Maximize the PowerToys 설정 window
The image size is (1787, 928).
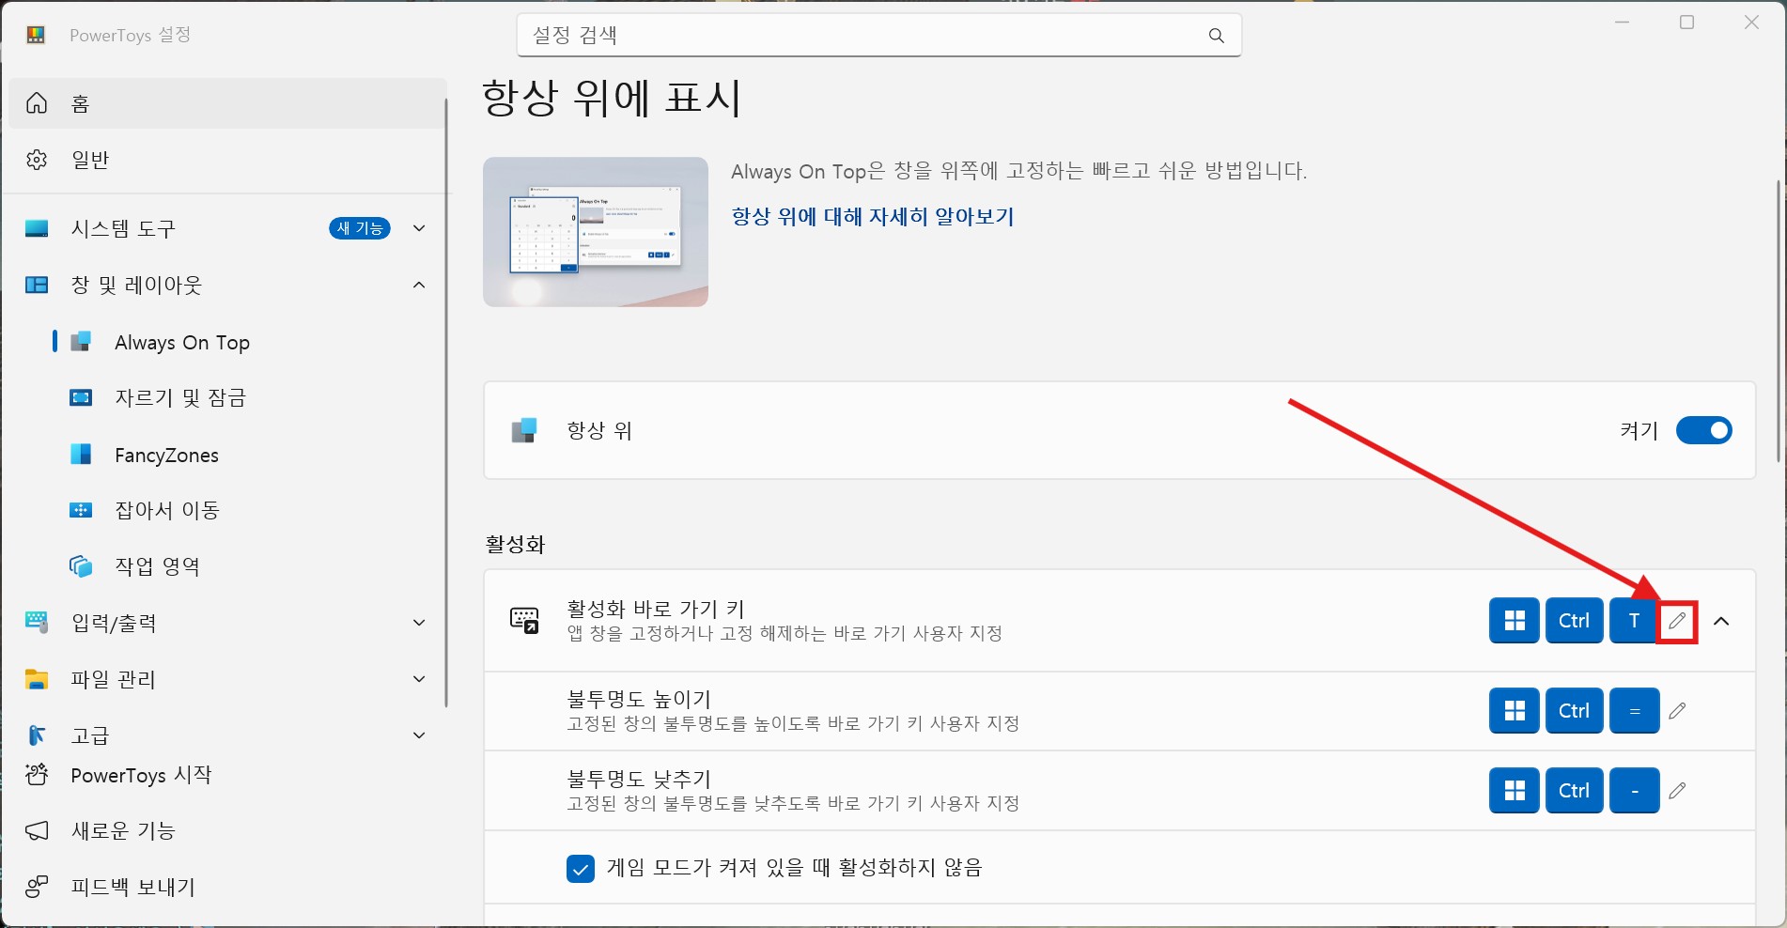1687,23
